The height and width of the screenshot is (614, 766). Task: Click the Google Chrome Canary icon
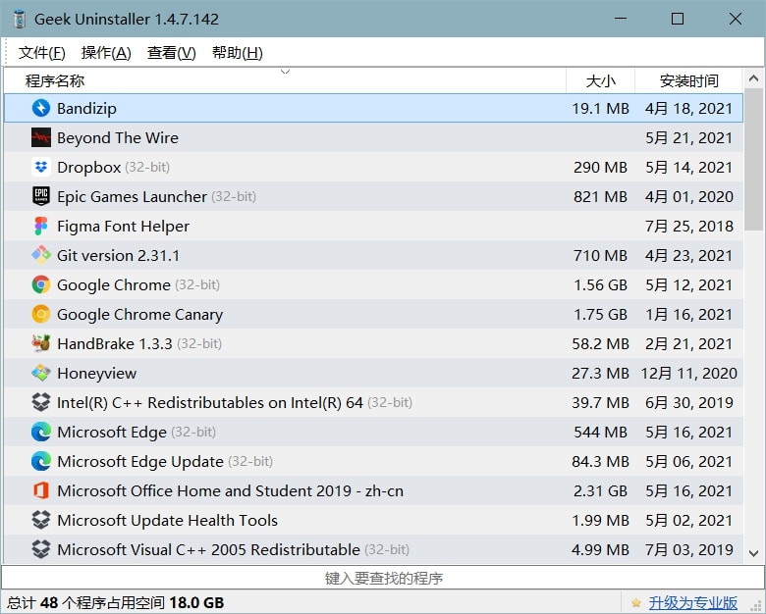pos(41,314)
